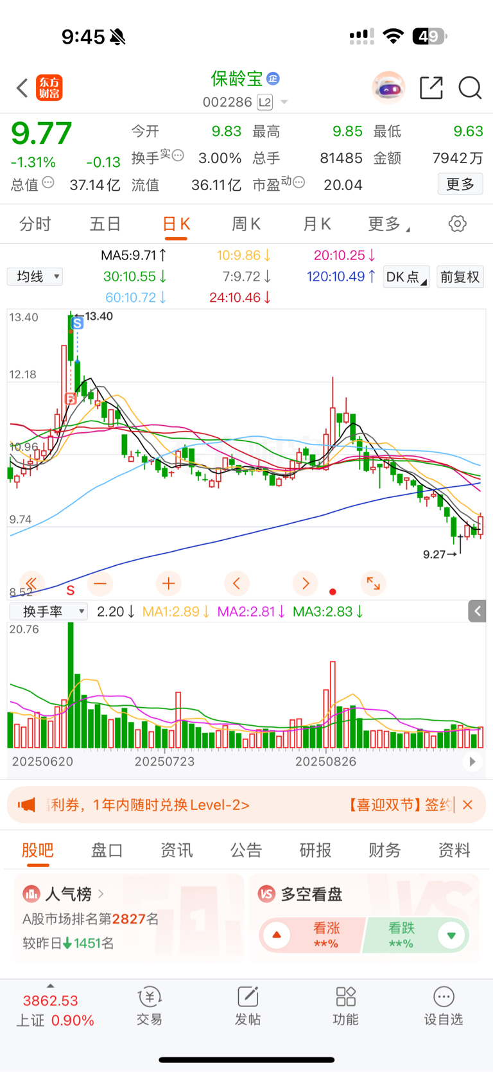
Task: Open the DK点 dropdown
Action: (406, 277)
